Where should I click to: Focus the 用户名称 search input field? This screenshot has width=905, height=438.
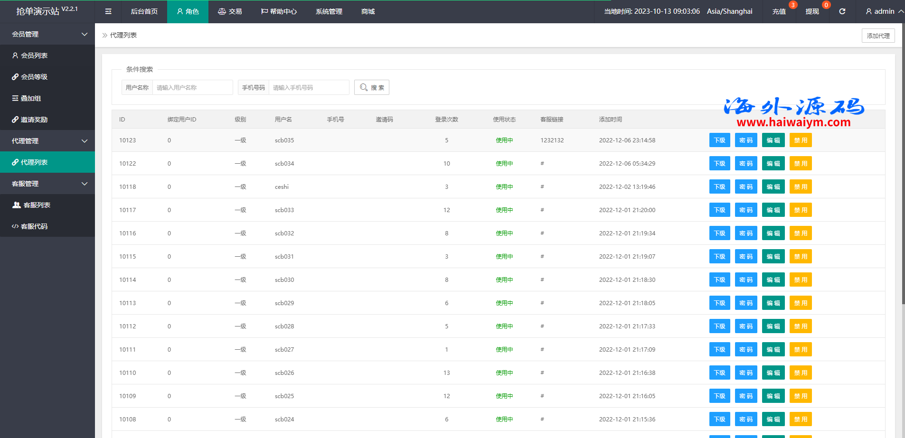[192, 87]
